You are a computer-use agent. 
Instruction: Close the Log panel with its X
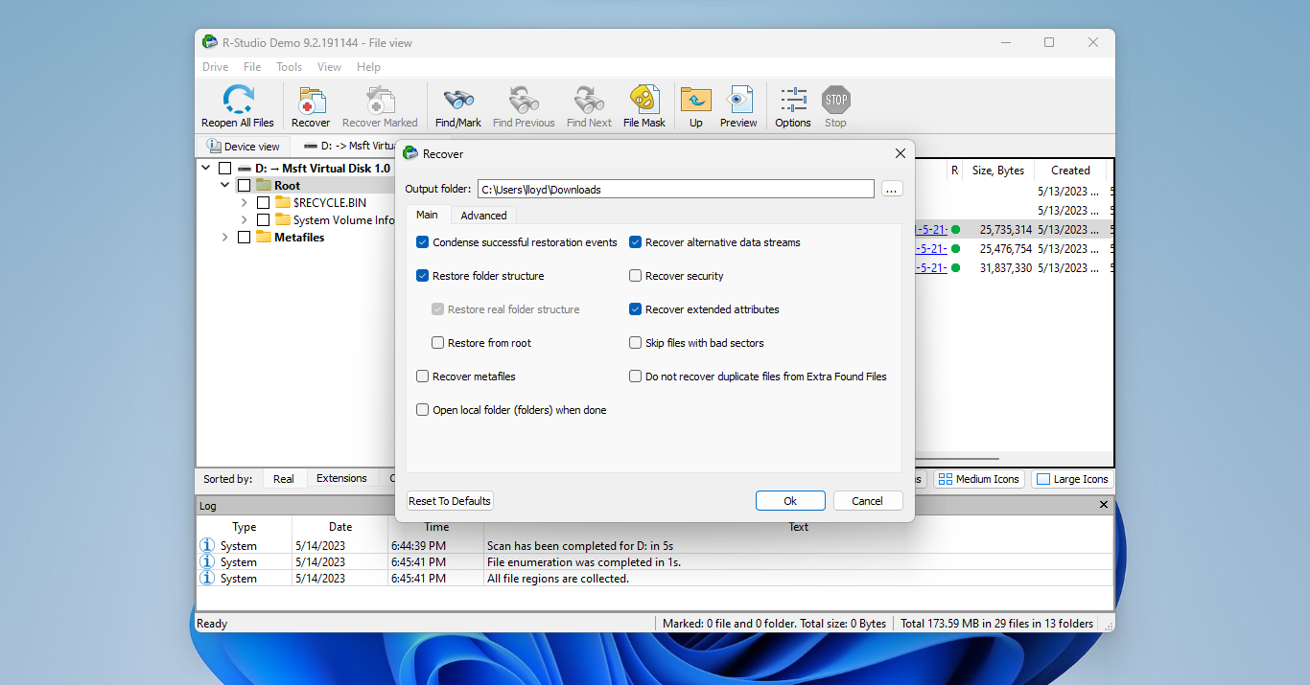1103,505
